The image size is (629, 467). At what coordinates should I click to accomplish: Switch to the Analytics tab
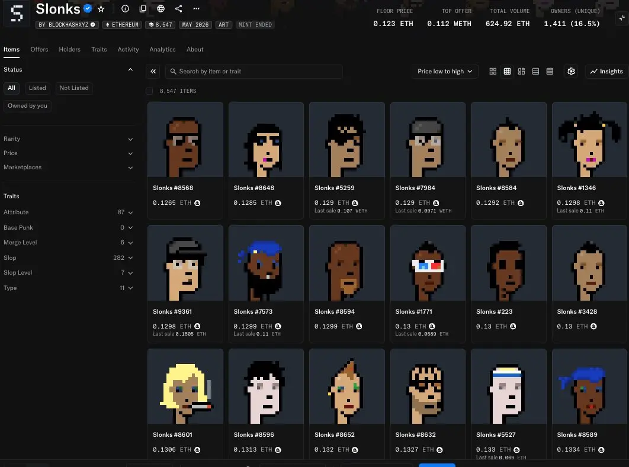point(162,49)
